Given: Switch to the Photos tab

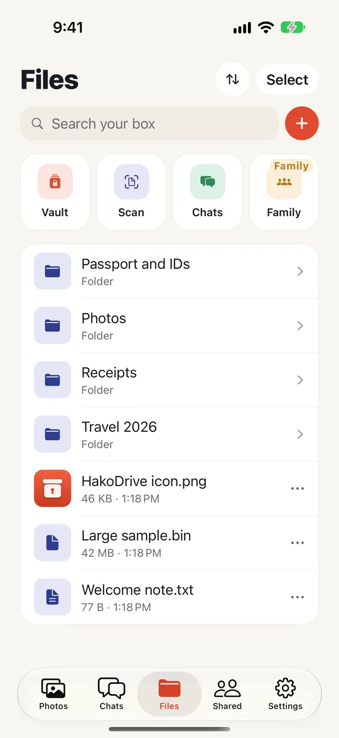Looking at the screenshot, I should pyautogui.click(x=53, y=694).
